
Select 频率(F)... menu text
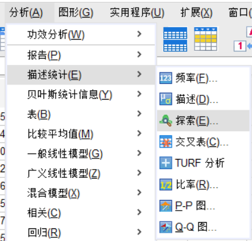196,78
